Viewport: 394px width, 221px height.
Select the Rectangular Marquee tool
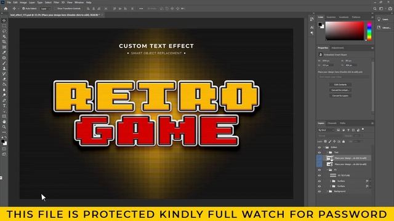point(4,26)
